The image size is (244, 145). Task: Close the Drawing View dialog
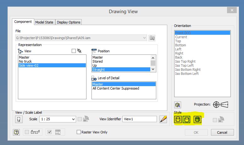232,10
